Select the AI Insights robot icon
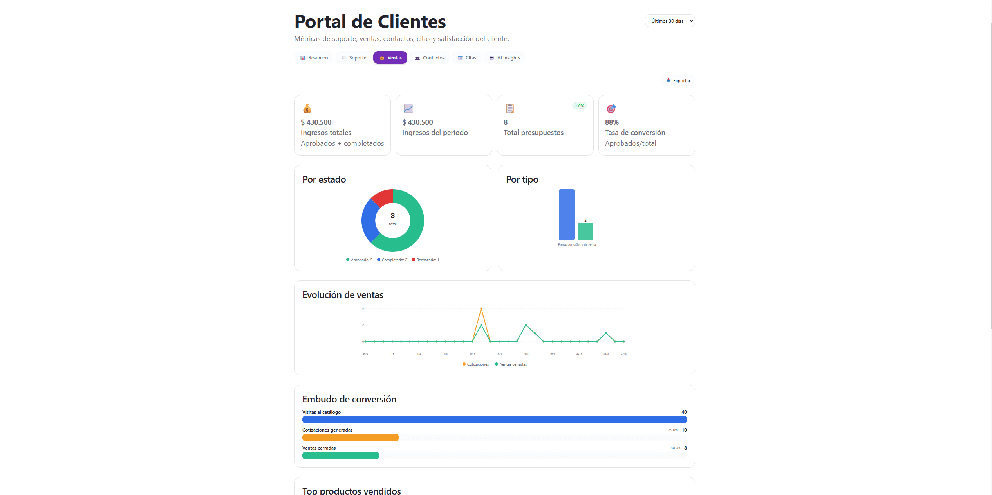The width and height of the screenshot is (992, 495). point(492,57)
